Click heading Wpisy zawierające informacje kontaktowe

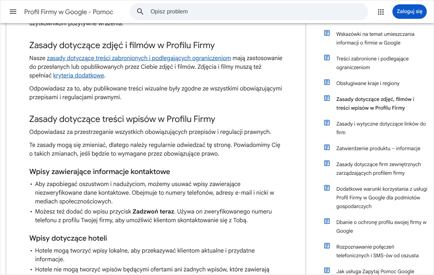tap(99, 172)
